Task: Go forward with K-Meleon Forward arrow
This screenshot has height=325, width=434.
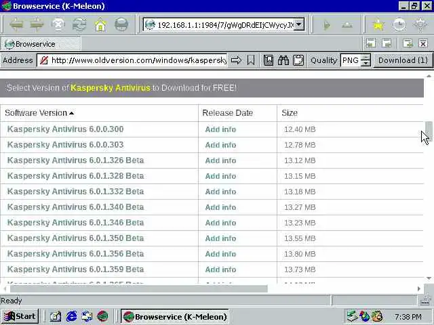Action: coord(37,25)
